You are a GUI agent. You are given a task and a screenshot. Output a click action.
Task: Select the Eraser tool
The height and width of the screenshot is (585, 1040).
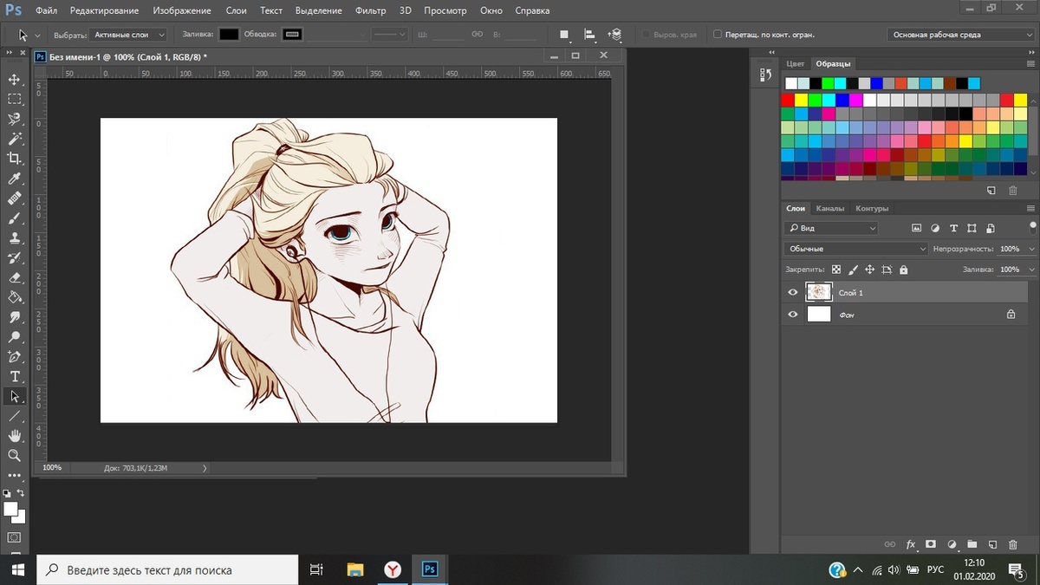(15, 277)
